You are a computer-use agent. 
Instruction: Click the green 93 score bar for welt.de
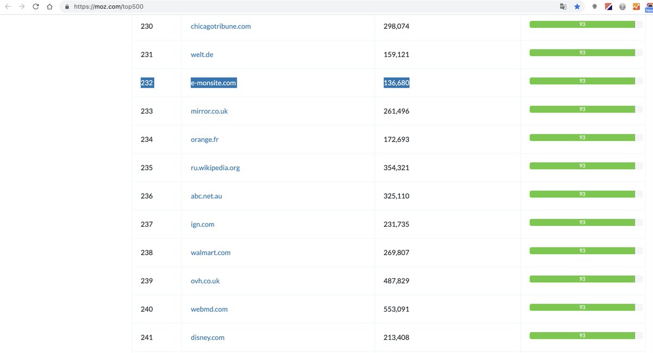[582, 52]
